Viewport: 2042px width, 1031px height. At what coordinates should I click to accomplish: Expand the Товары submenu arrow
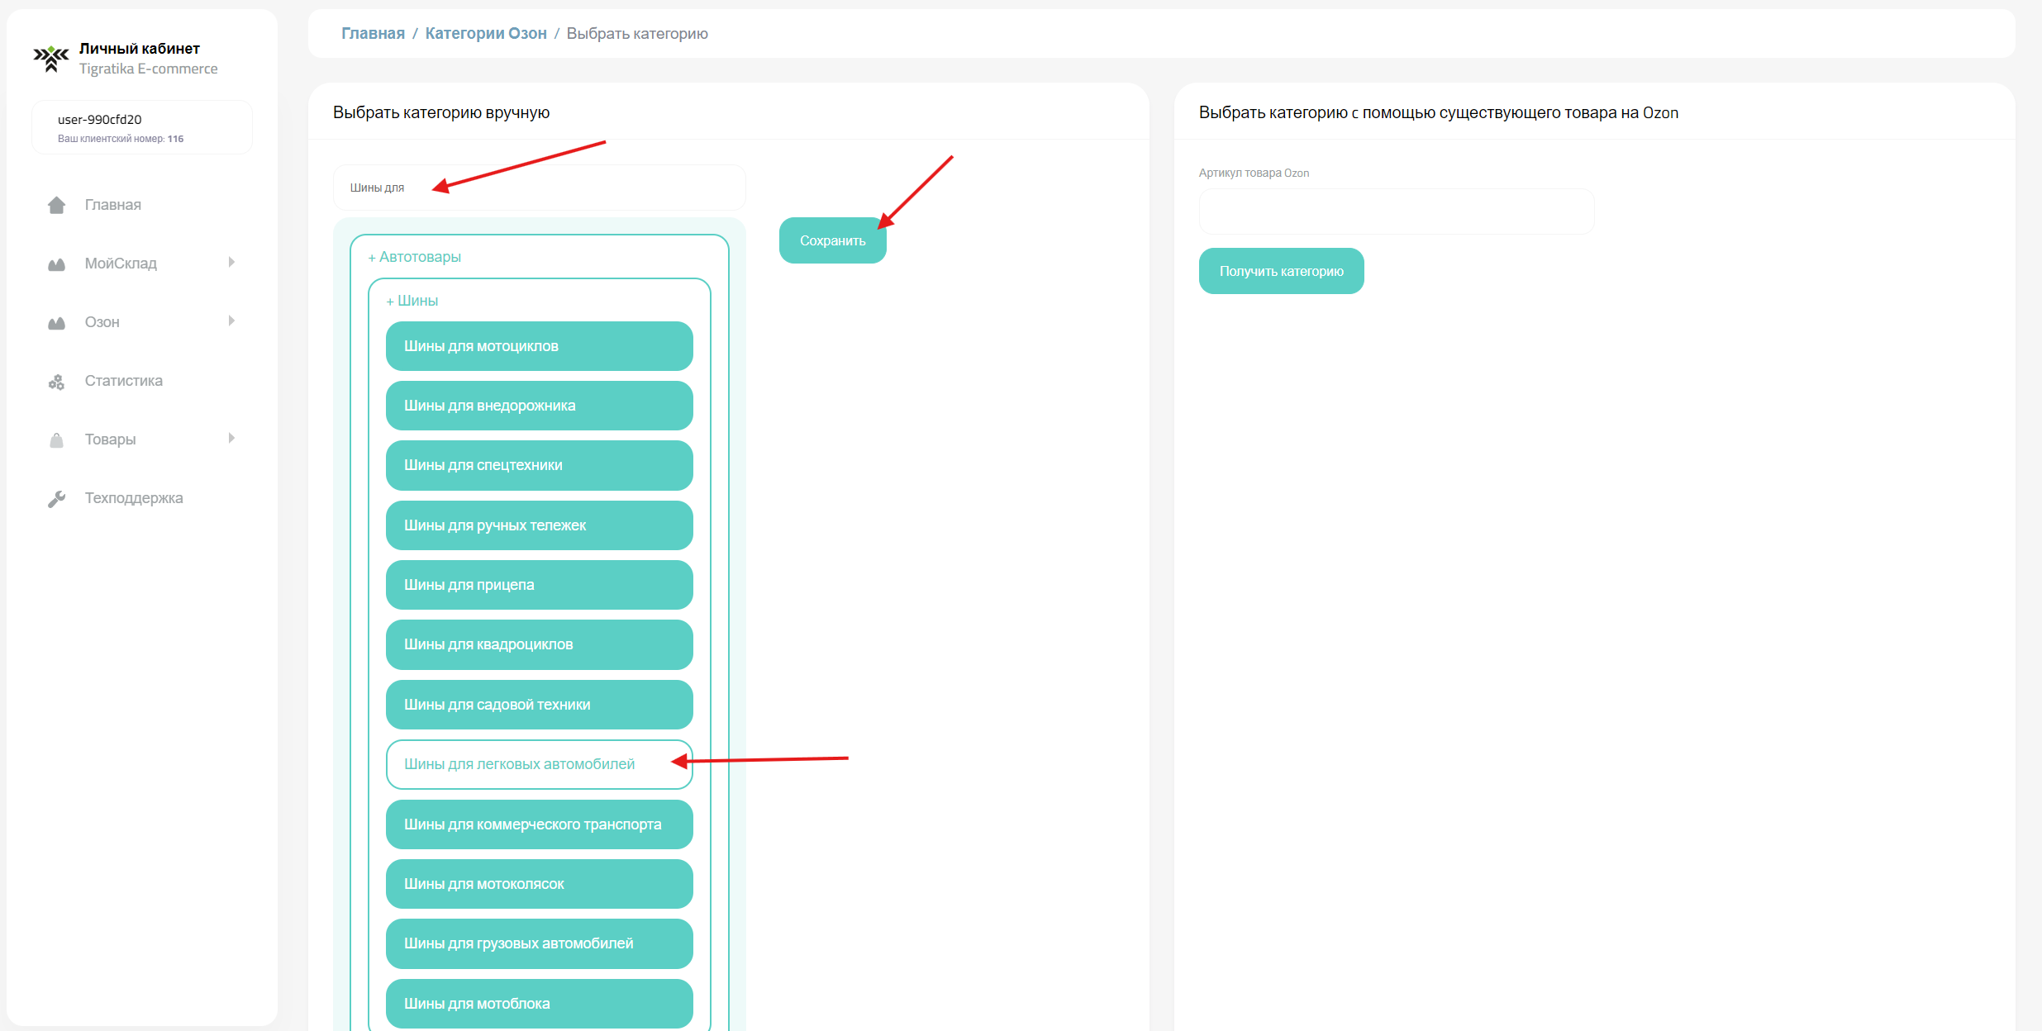[231, 439]
